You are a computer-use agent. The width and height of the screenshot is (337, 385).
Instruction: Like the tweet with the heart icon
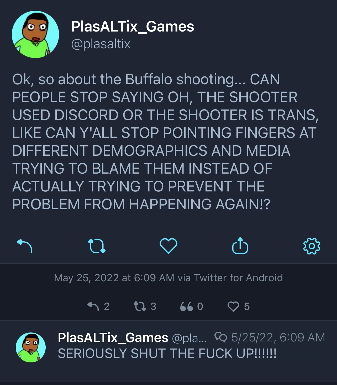click(168, 246)
